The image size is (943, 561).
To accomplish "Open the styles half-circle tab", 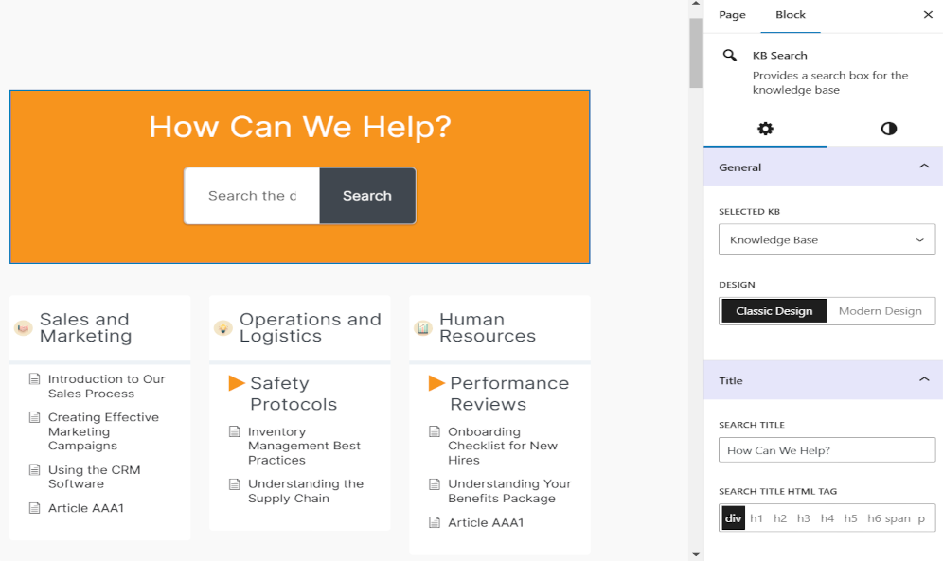I will click(x=888, y=129).
